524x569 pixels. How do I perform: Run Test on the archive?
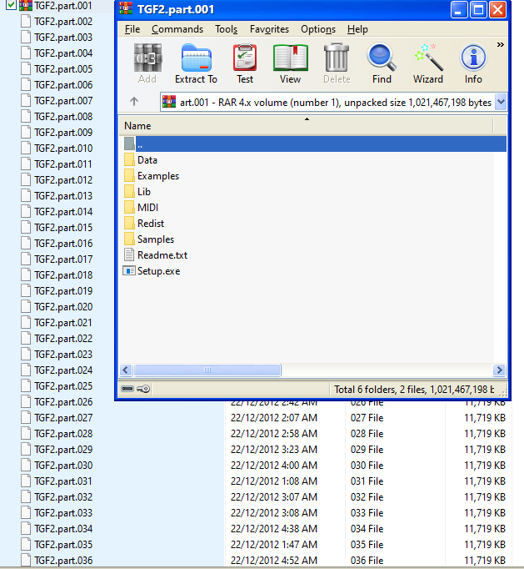(245, 63)
